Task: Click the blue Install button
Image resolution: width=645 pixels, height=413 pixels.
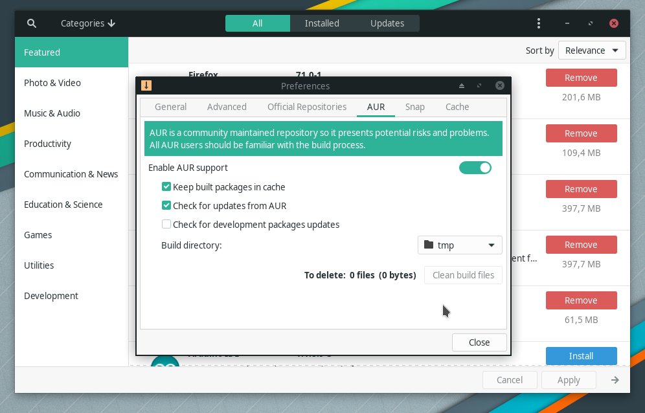Action: pos(581,356)
